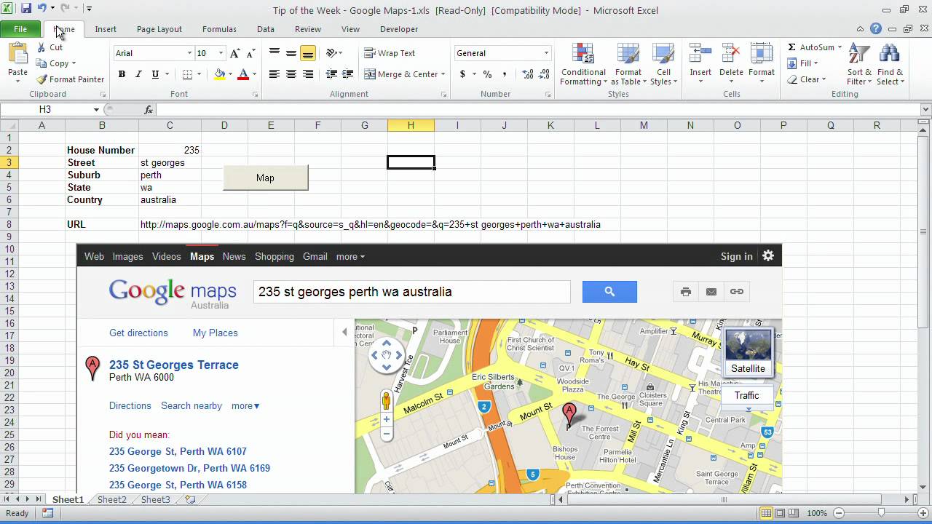Toggle Underline formatting
The image size is (932, 524).
(x=155, y=74)
